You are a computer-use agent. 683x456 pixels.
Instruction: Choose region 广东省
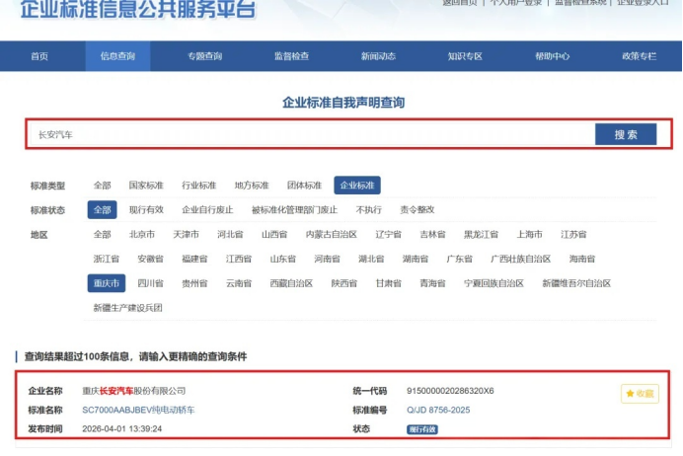click(459, 259)
